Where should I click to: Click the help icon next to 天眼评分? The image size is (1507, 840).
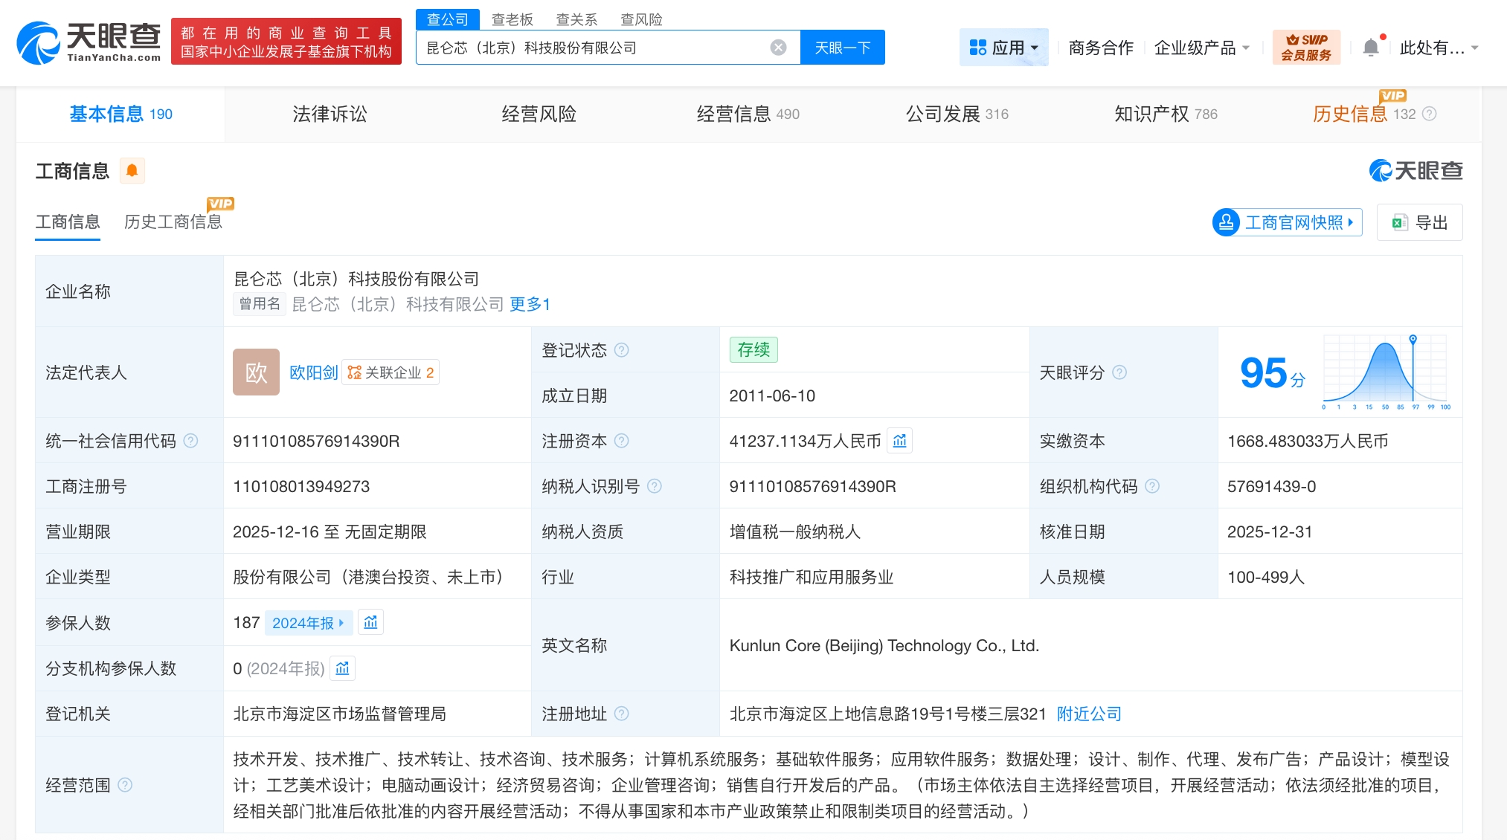[1120, 372]
